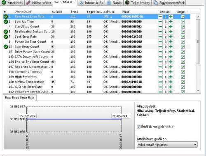
Task: Toggle enable checkbox for Raw Read Error Rate
Action: (183, 17)
